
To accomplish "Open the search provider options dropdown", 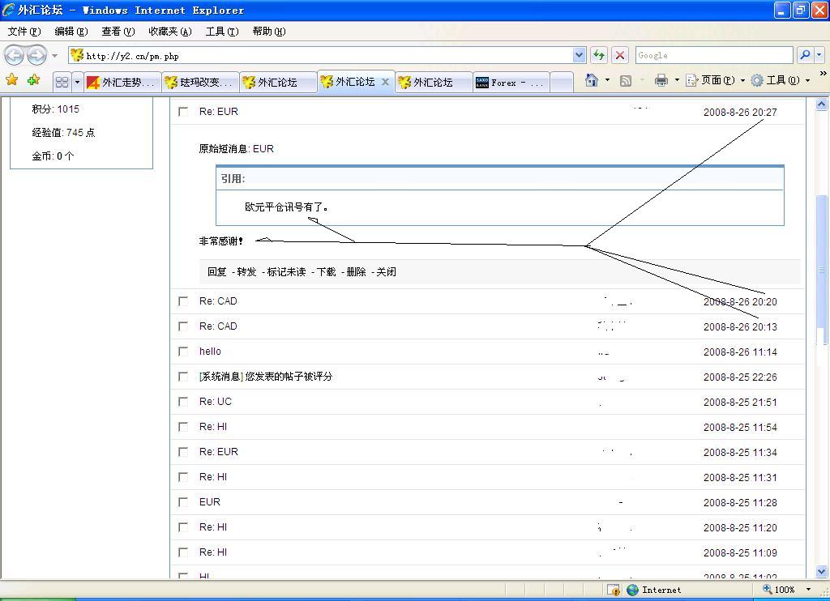I will pos(819,55).
